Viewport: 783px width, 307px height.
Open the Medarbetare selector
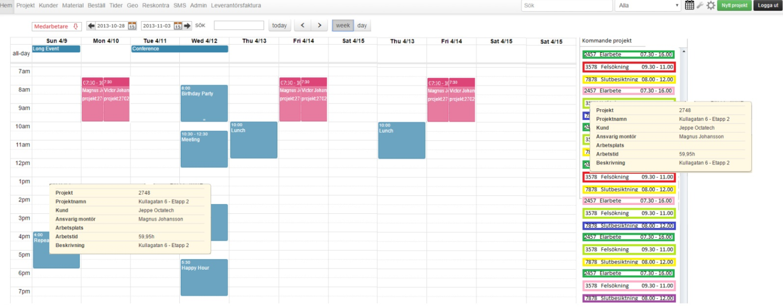57,26
